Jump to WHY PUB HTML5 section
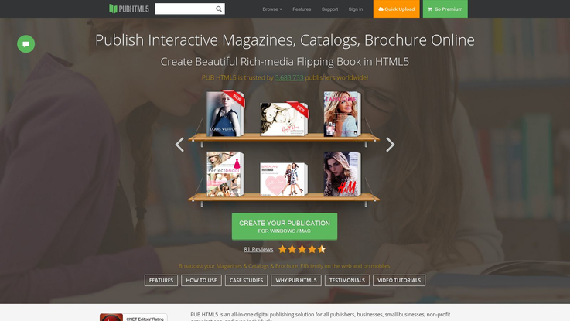The image size is (570, 321). [296, 280]
